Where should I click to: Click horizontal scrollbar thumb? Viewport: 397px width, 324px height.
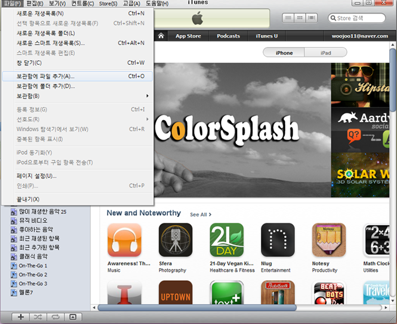click(x=197, y=308)
